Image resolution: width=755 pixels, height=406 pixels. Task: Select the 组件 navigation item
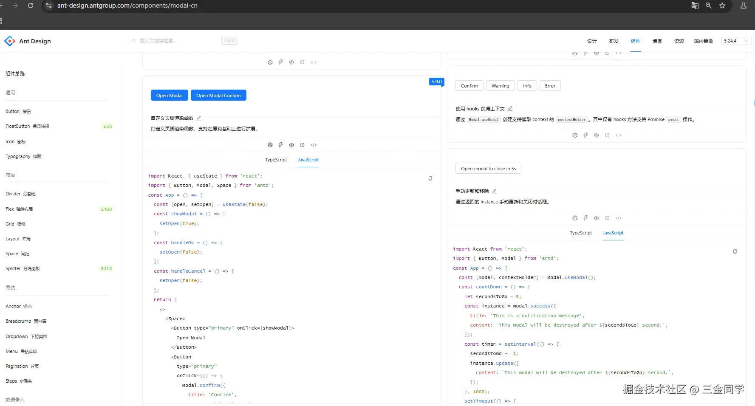[636, 41]
